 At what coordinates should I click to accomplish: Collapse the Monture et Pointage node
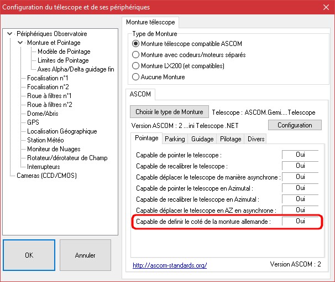pyautogui.click(x=20, y=43)
